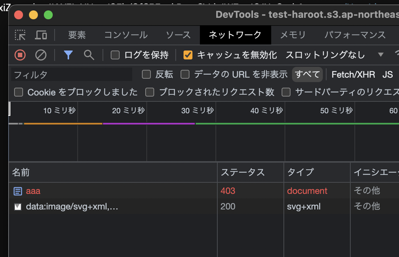Open the ソース tab
The height and width of the screenshot is (257, 399).
178,35
